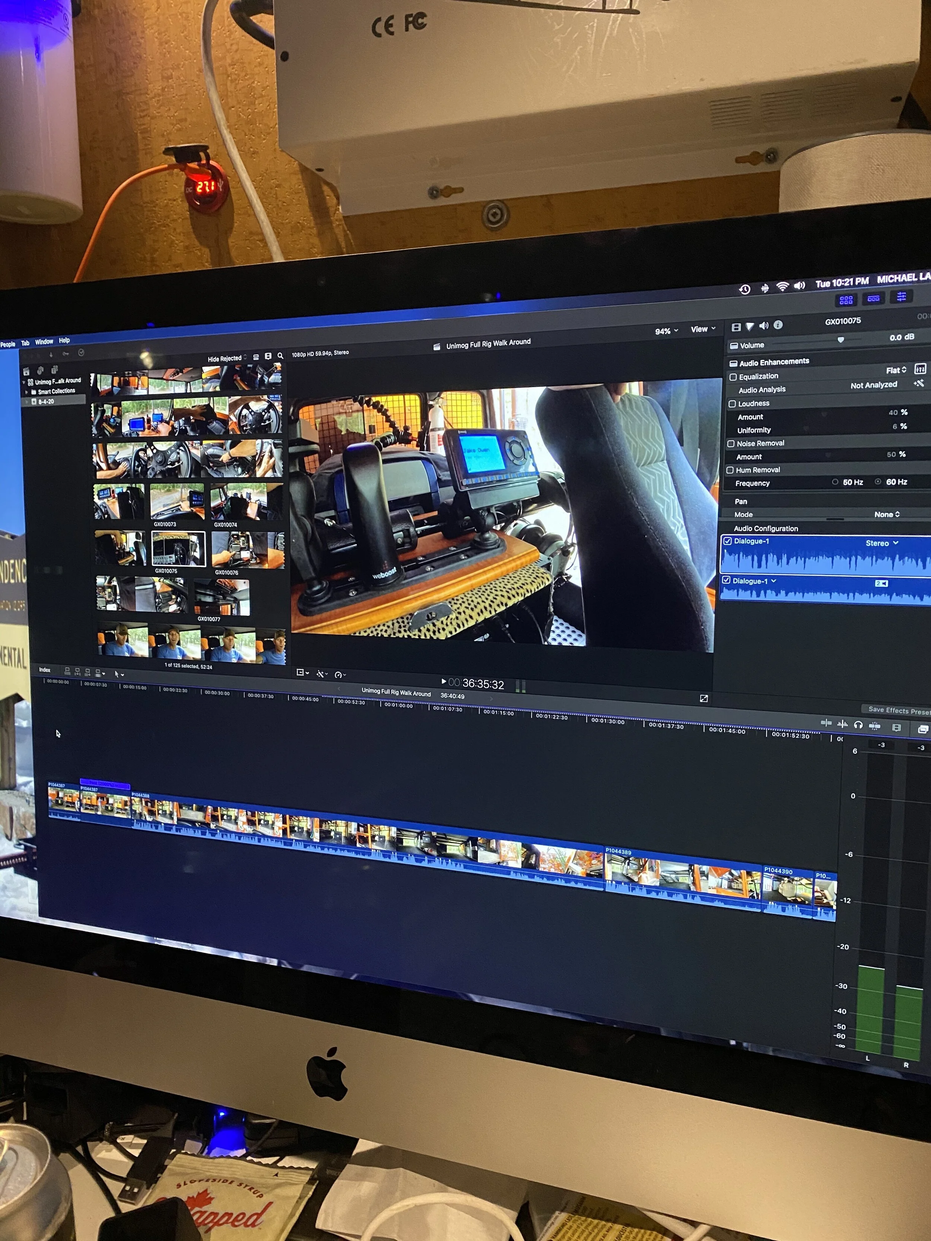Click the audio analysis magic wand icon
Viewport: 931px width, 1241px height.
tap(919, 384)
